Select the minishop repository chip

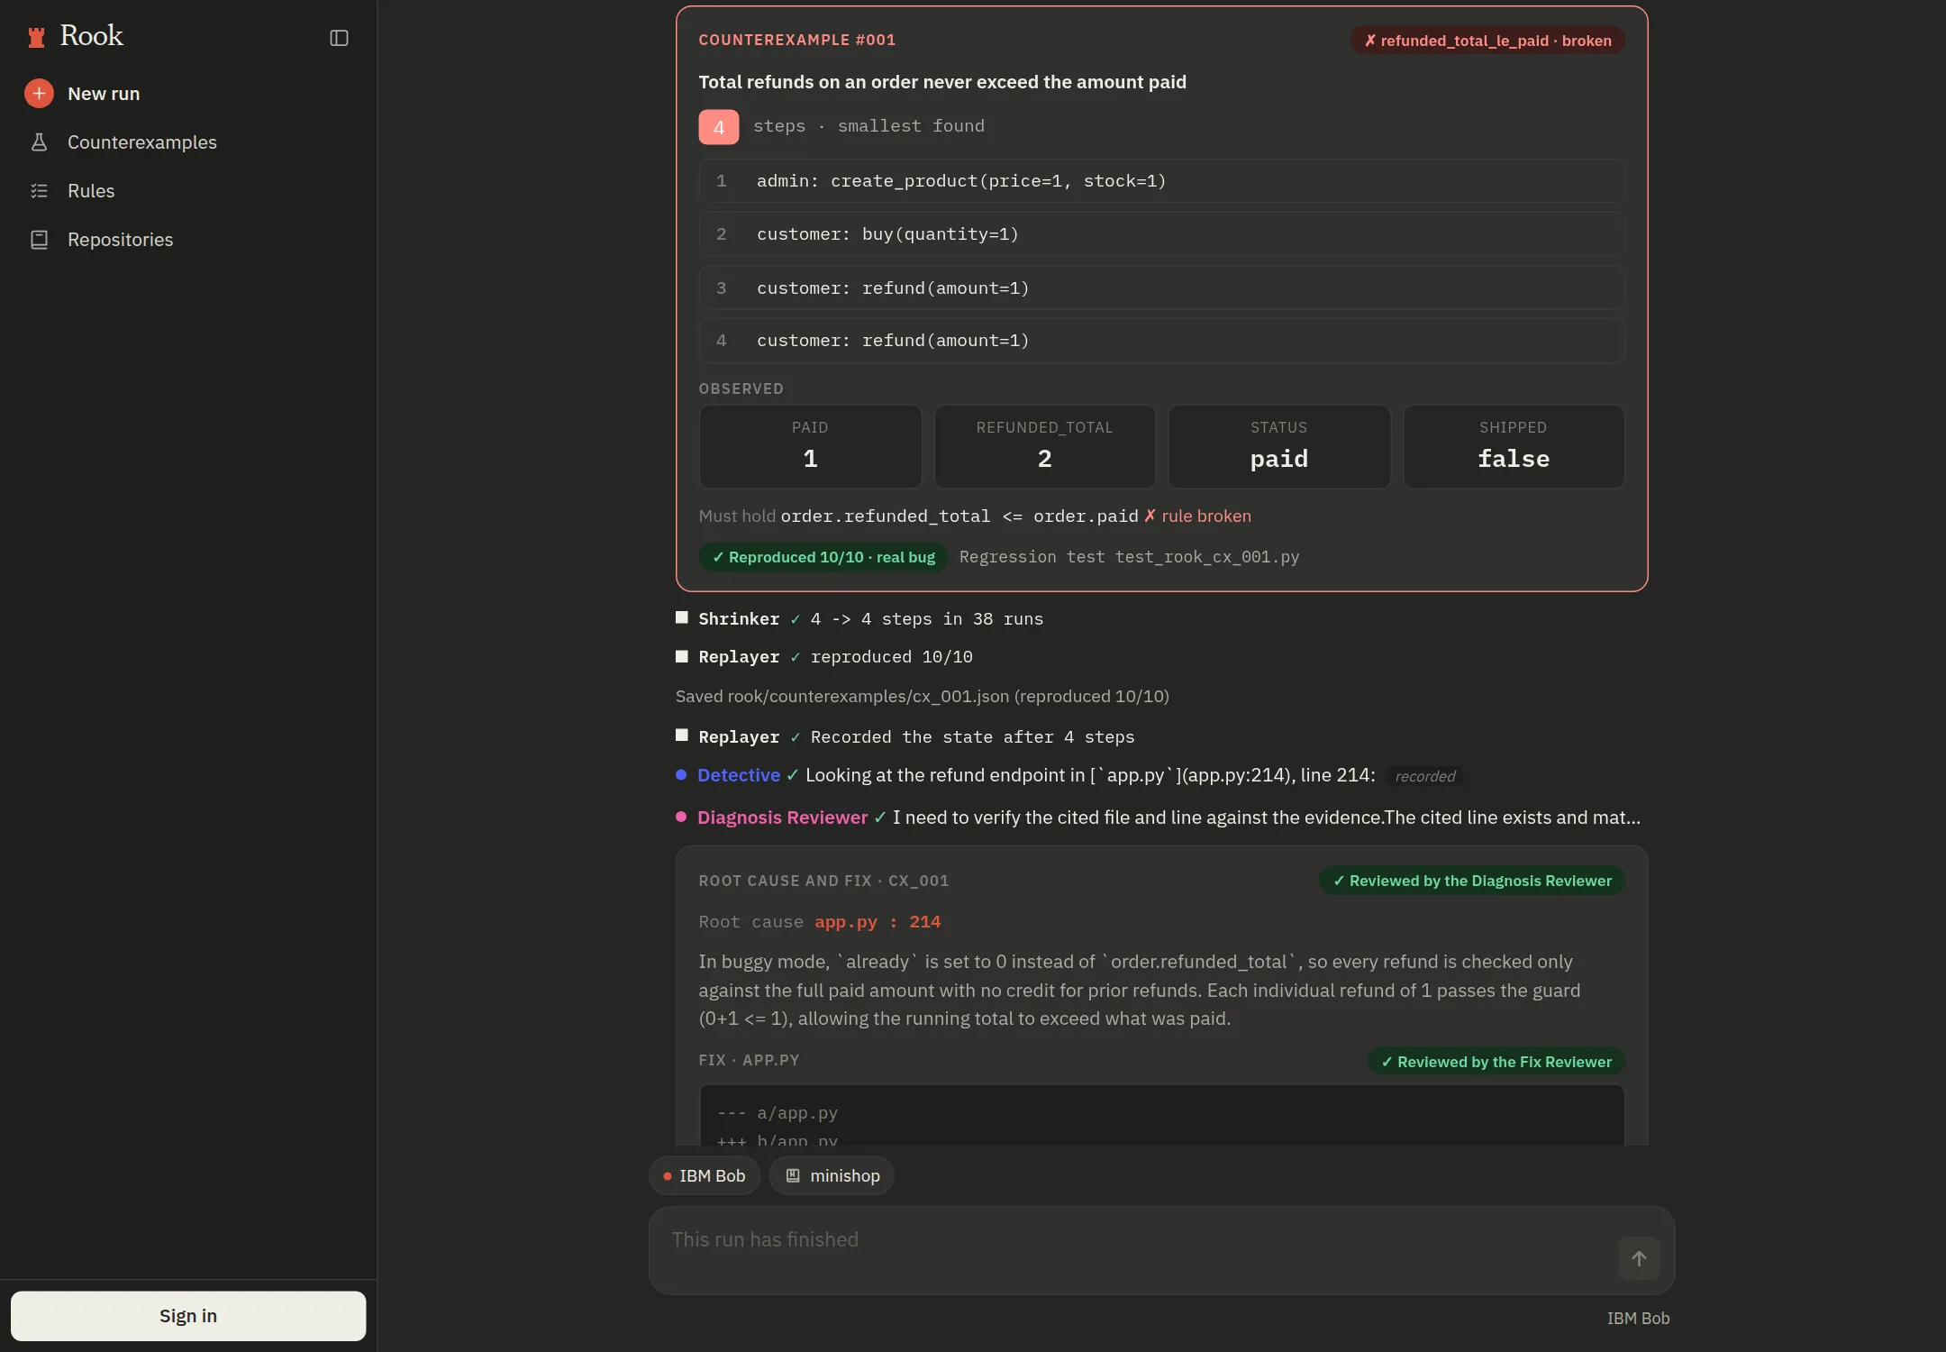click(x=832, y=1176)
